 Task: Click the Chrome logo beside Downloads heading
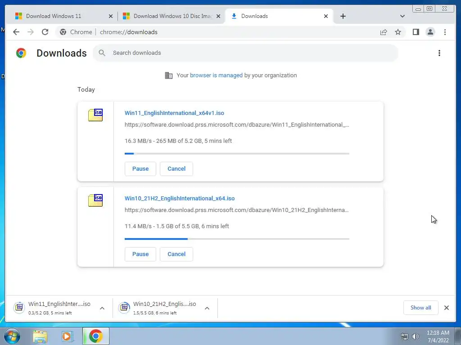click(x=21, y=53)
